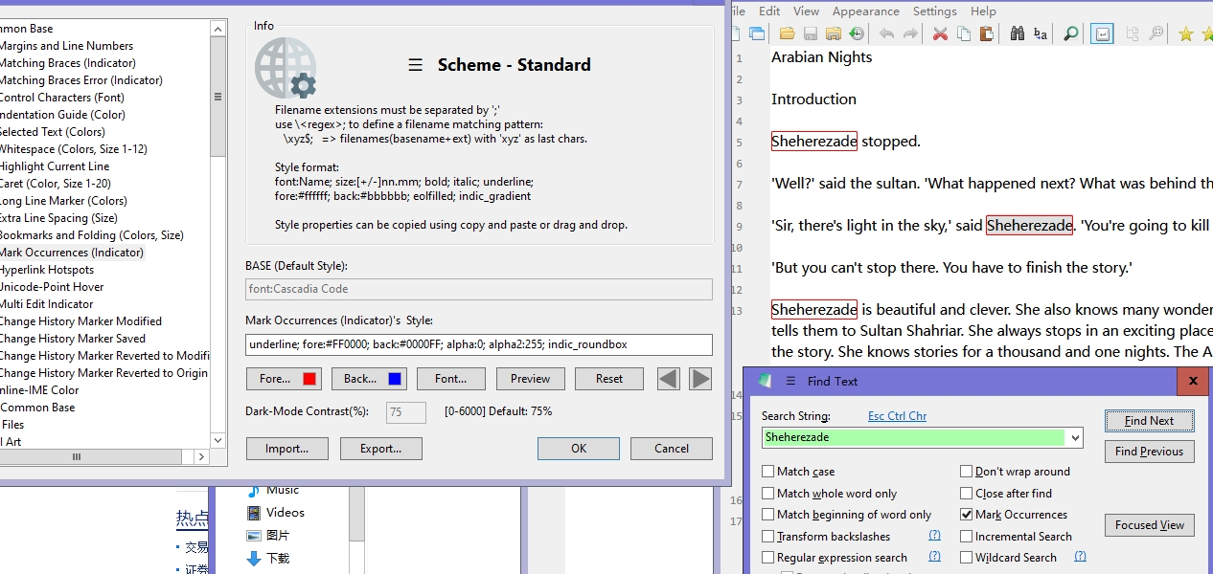Open the Settings menu
Viewport: 1213px width, 574px height.
pyautogui.click(x=934, y=11)
